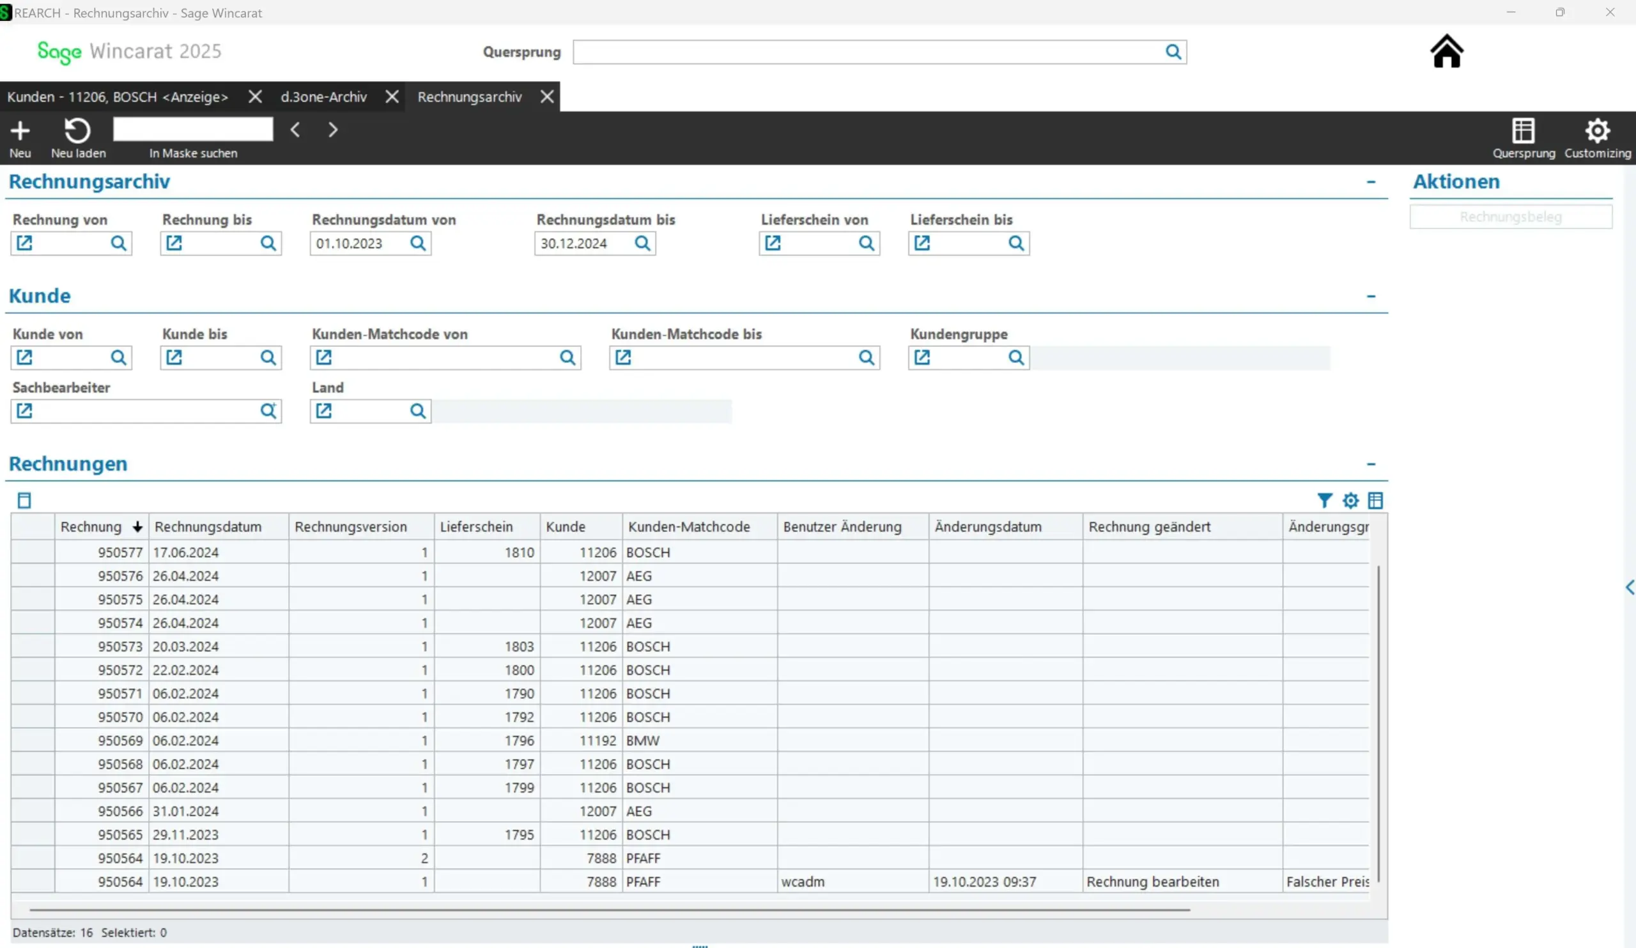Click jump-to link icon in Kundengruppe
Screen dimensions: 1636x948
coord(922,358)
